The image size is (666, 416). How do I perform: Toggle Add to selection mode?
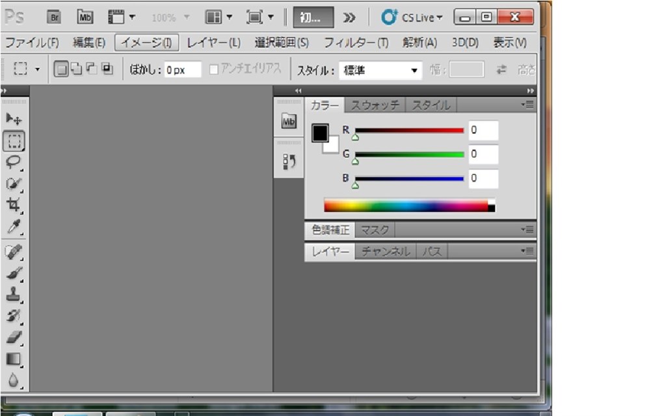click(x=76, y=69)
